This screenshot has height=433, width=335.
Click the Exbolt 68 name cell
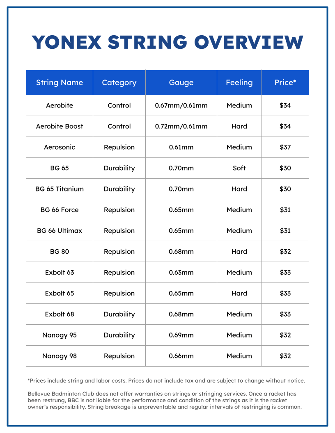pos(60,314)
